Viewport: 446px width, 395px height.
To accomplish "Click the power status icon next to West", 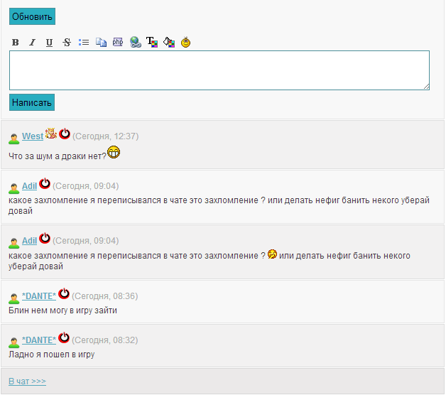I will pos(65,134).
